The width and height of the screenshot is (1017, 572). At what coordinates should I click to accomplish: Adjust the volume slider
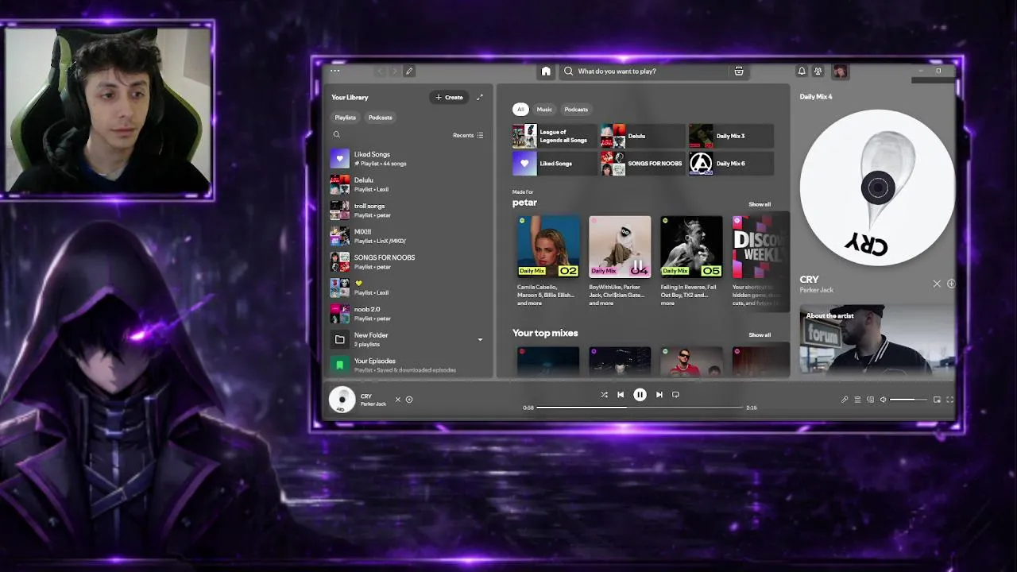coord(908,400)
